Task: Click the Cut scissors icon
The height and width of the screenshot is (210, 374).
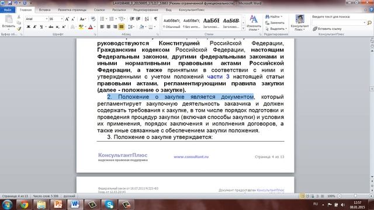Action: pos(19,17)
